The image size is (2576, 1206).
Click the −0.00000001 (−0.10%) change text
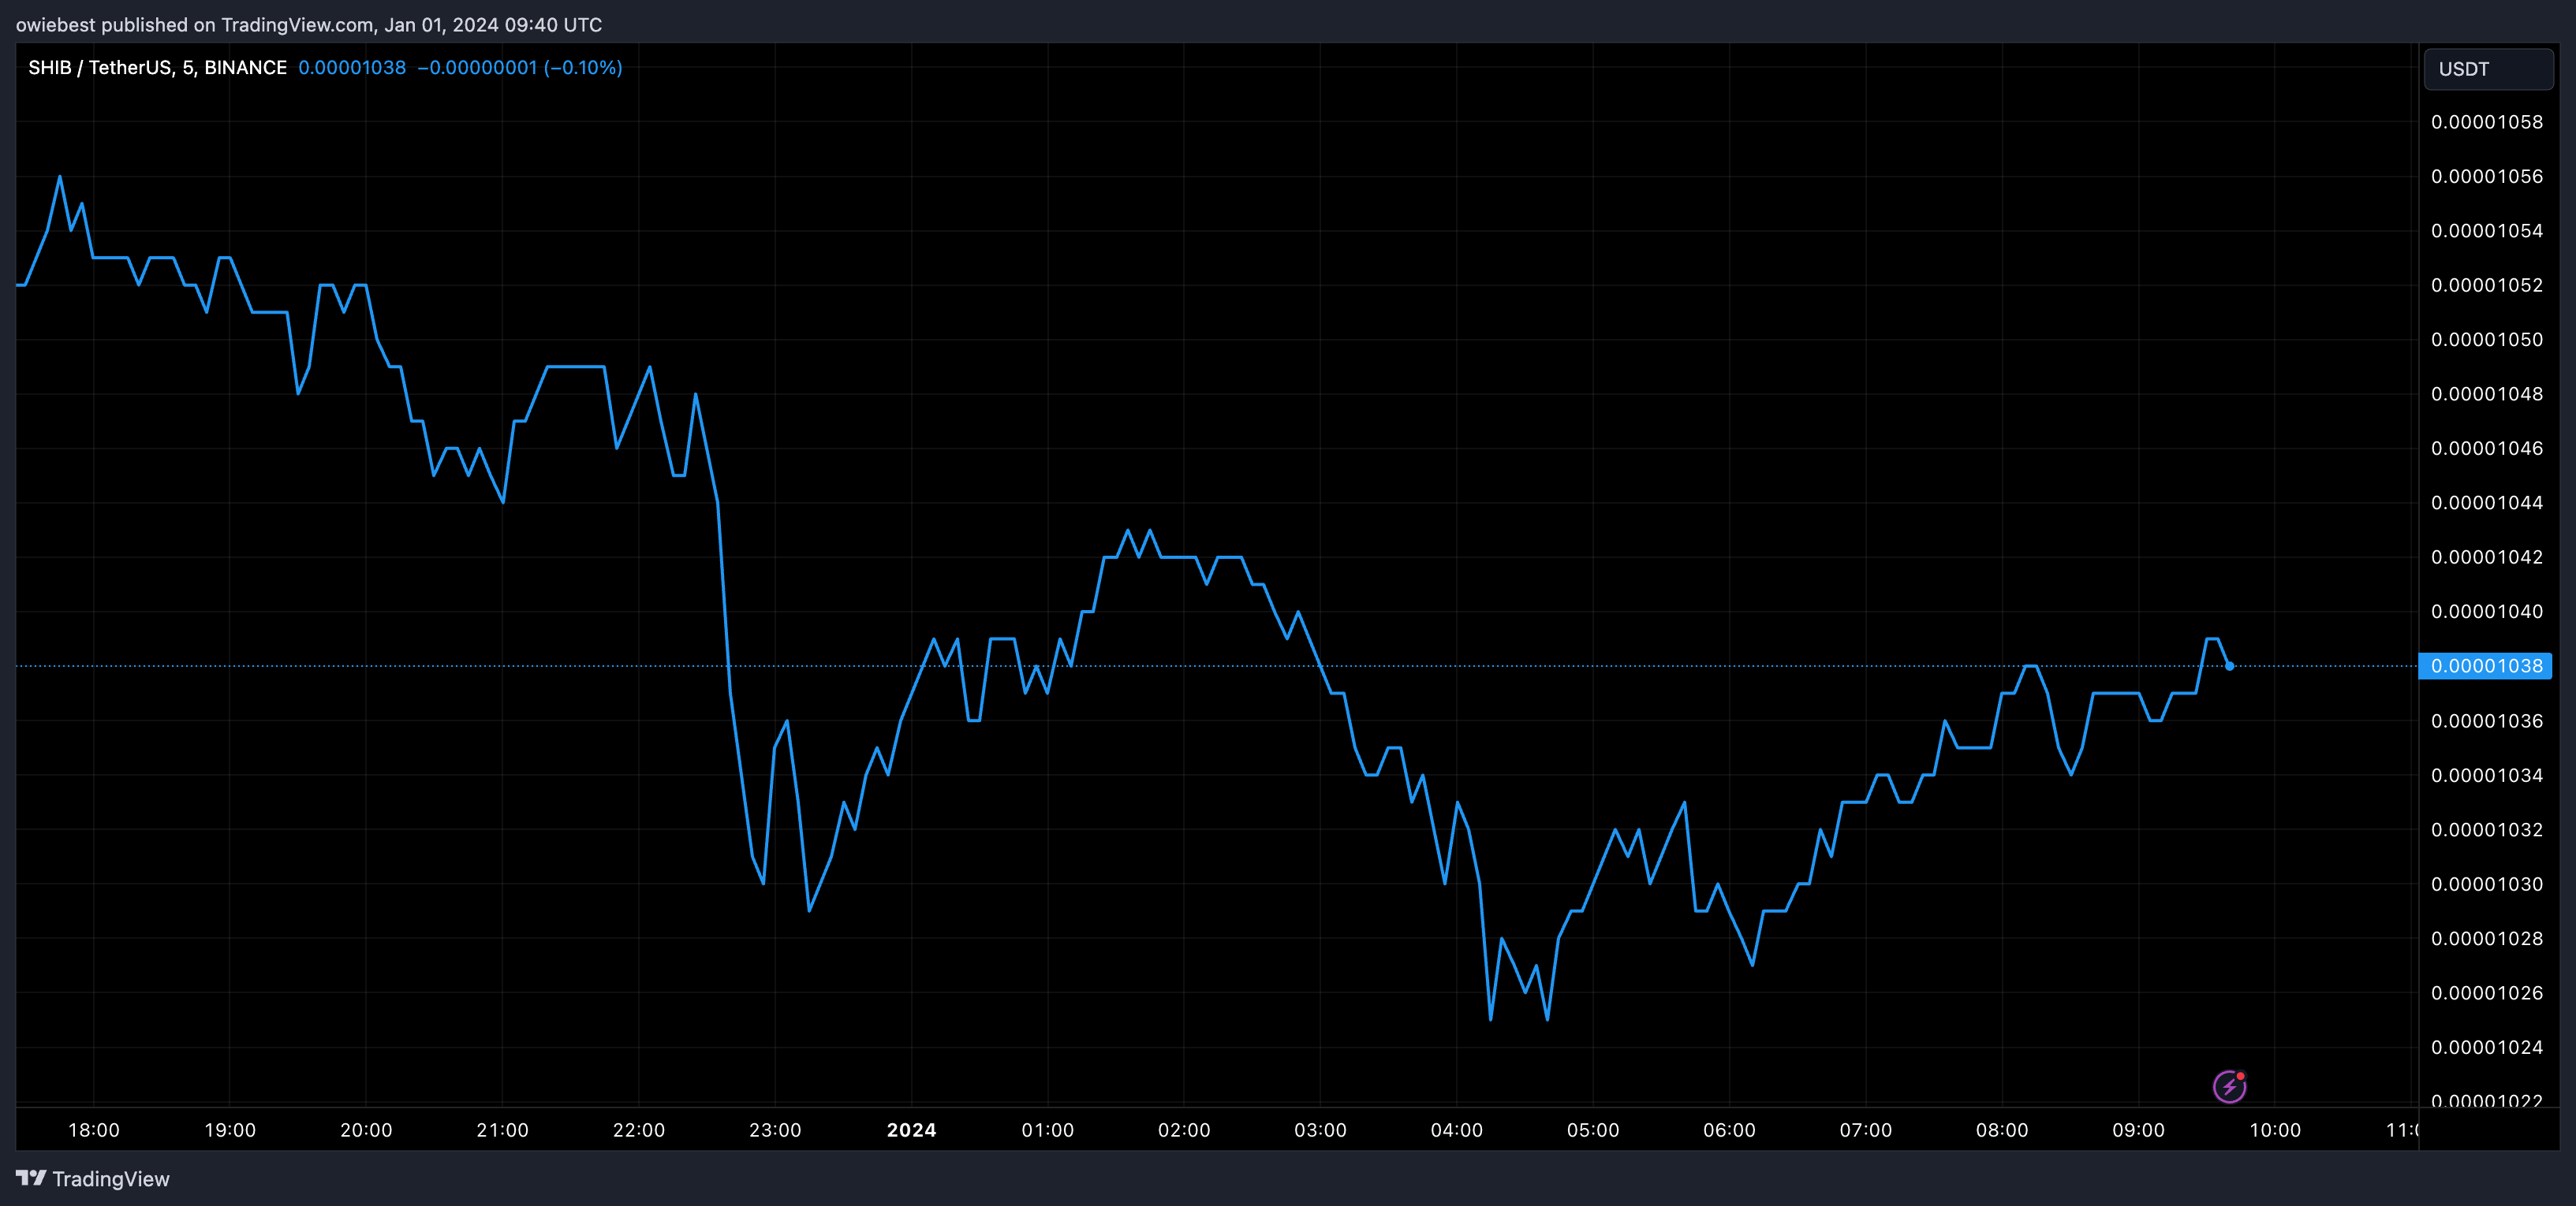[520, 67]
